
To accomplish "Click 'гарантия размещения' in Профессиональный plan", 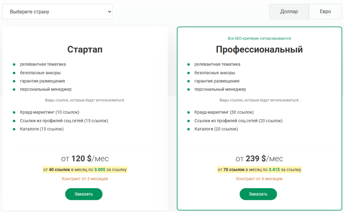I will click(217, 81).
